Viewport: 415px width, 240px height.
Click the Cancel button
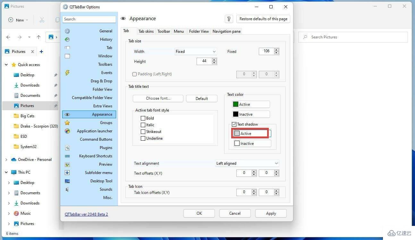click(235, 213)
